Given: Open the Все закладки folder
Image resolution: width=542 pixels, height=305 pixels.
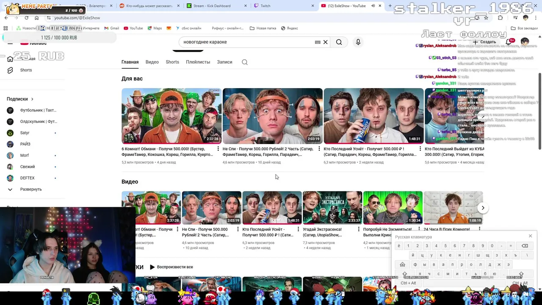Looking at the screenshot, I should click(524, 28).
